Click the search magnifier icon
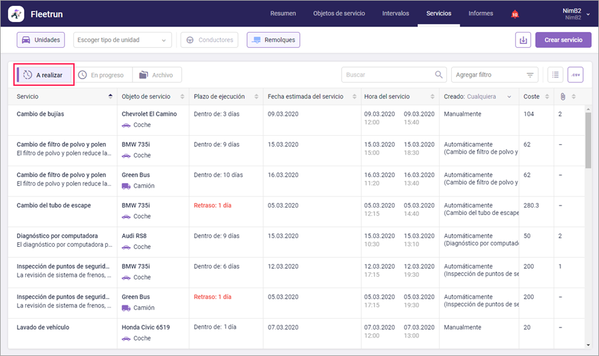 pos(438,75)
